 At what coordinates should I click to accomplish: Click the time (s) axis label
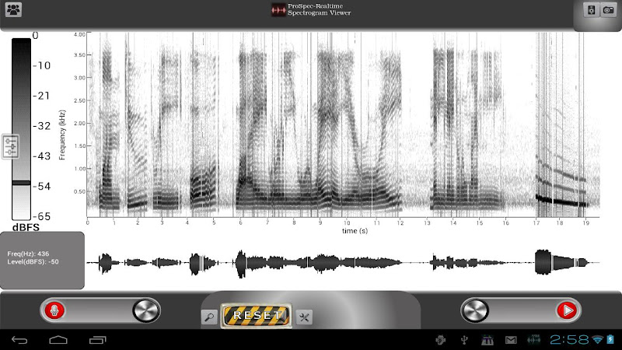(x=355, y=231)
